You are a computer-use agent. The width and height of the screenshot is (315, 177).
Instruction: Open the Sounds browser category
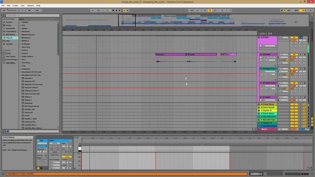click(9, 22)
